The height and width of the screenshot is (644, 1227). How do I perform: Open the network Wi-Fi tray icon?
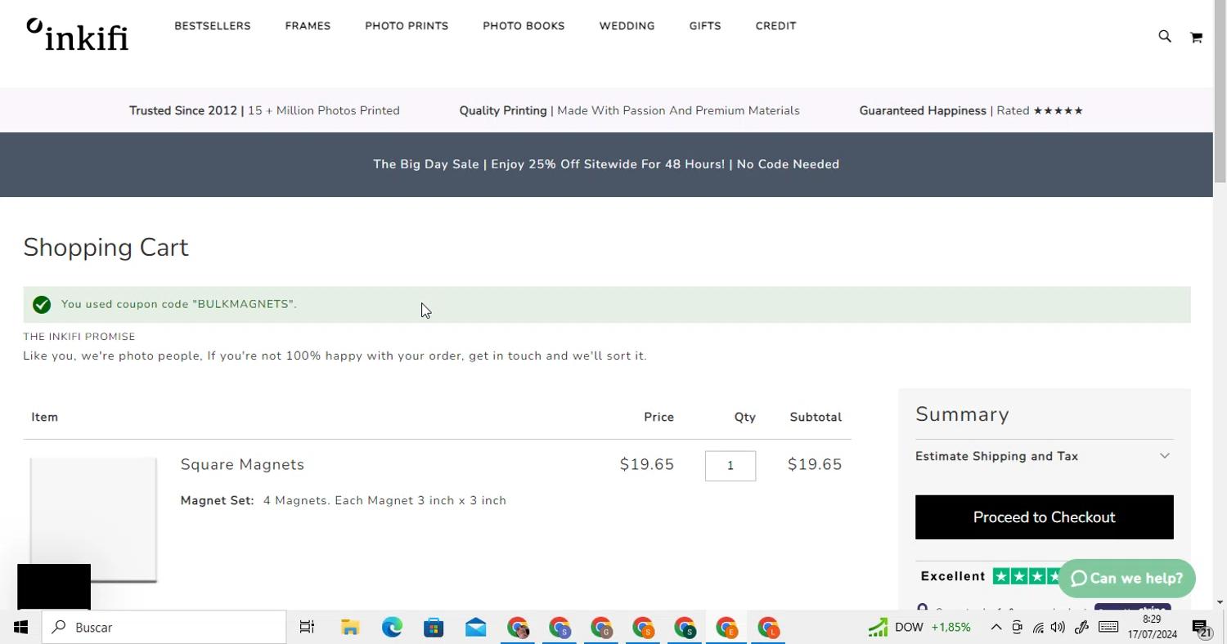pos(1038,628)
